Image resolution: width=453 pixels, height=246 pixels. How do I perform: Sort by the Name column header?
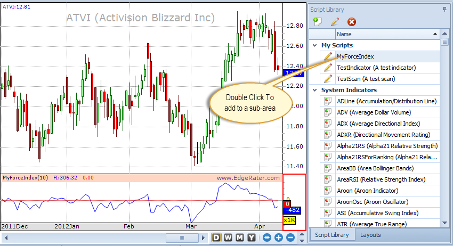coord(387,34)
